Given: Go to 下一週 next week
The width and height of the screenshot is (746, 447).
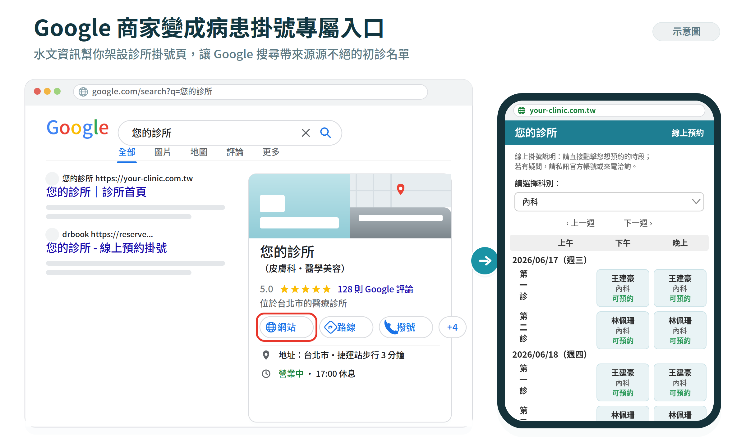Looking at the screenshot, I should 638,223.
